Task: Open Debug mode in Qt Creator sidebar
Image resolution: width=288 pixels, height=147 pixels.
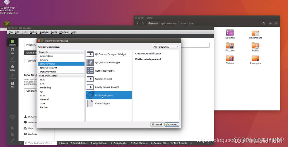Action: coord(13,68)
